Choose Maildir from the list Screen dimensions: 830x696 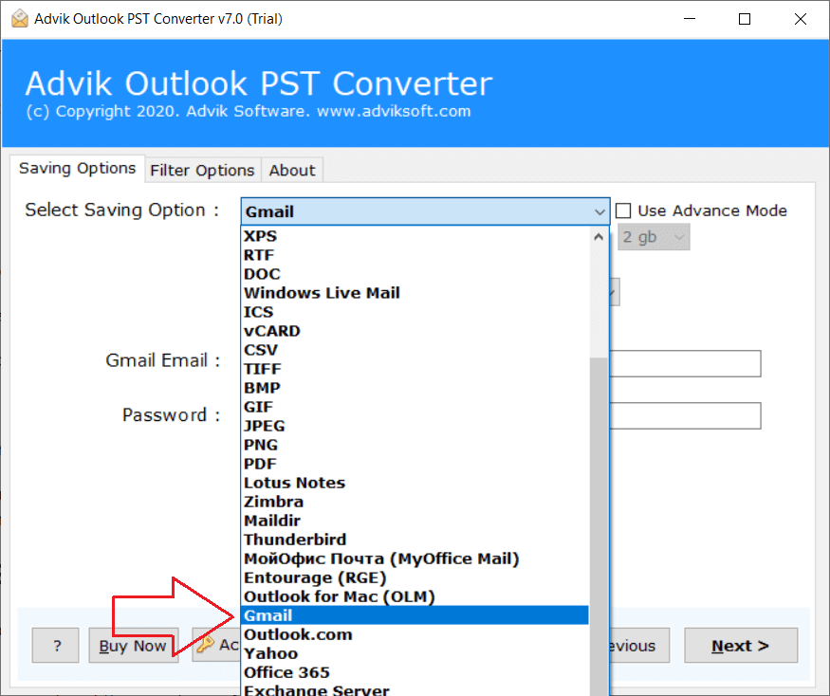pos(415,521)
